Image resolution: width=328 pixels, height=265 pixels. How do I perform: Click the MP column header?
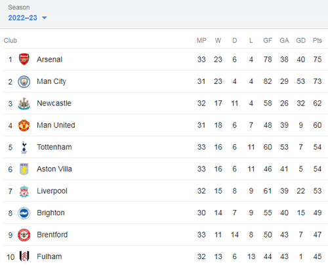[201, 41]
